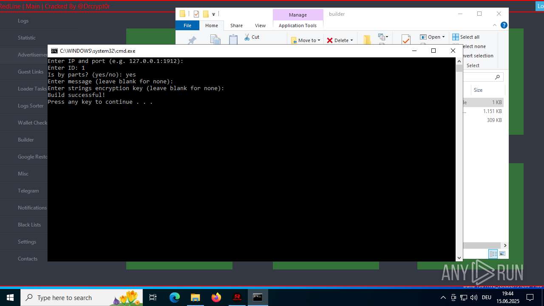Click the Properties checkmark icon in ribbon
544x306 pixels.
pyautogui.click(x=405, y=40)
